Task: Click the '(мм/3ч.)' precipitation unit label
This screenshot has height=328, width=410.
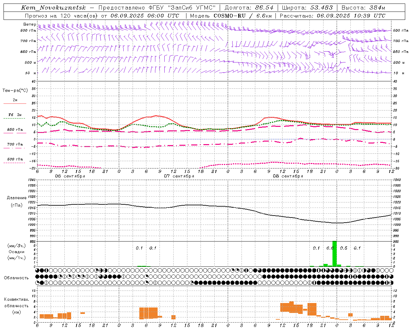Action: [x=17, y=246]
